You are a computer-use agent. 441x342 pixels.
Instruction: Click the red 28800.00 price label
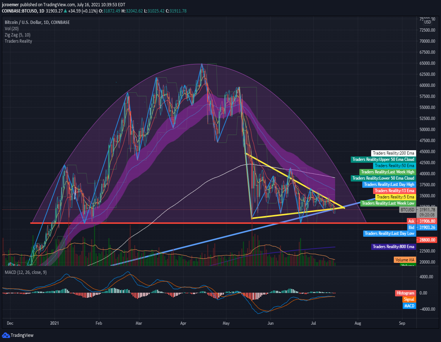427,240
